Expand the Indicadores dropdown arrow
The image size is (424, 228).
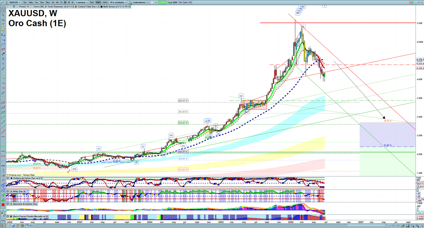click(148, 2)
